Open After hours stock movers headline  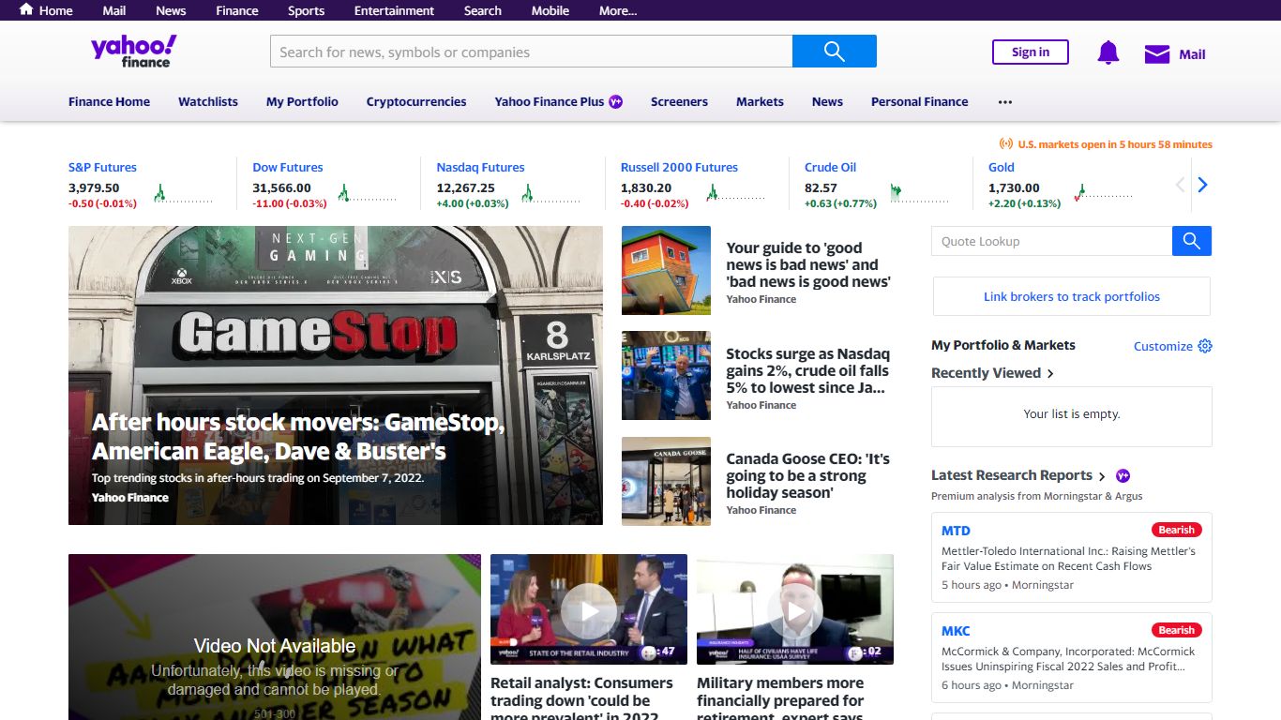click(298, 437)
